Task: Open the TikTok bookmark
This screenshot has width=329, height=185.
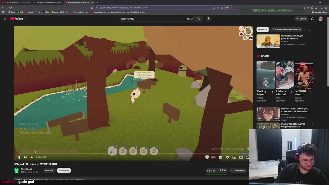Action: [46, 12]
